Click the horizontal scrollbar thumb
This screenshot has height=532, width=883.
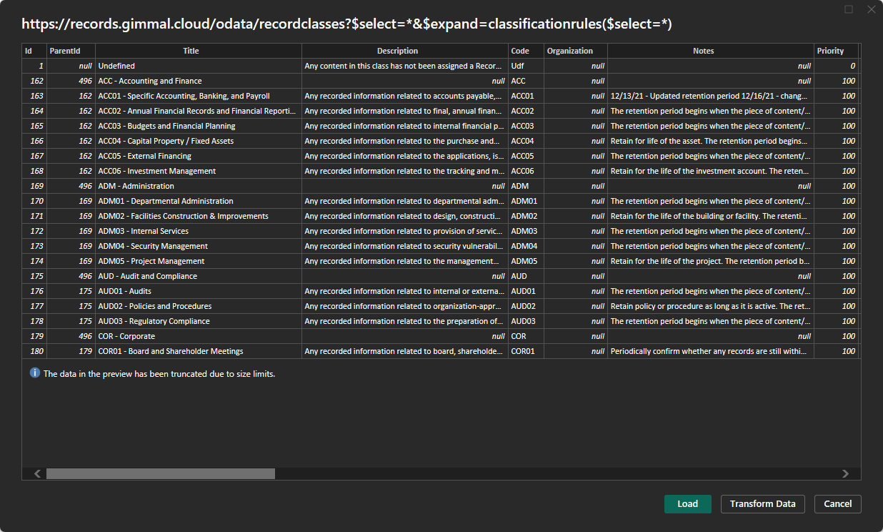(x=161, y=473)
